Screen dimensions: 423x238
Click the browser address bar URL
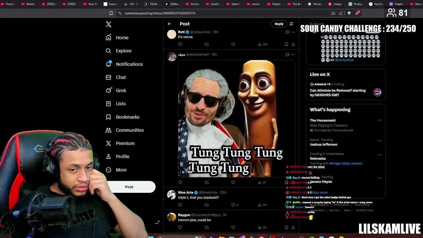(x=160, y=13)
